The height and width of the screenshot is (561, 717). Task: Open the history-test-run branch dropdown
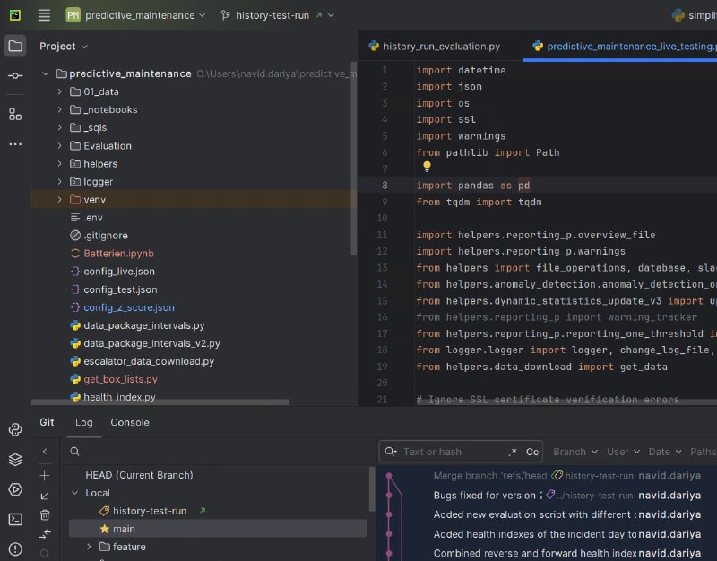pos(278,15)
